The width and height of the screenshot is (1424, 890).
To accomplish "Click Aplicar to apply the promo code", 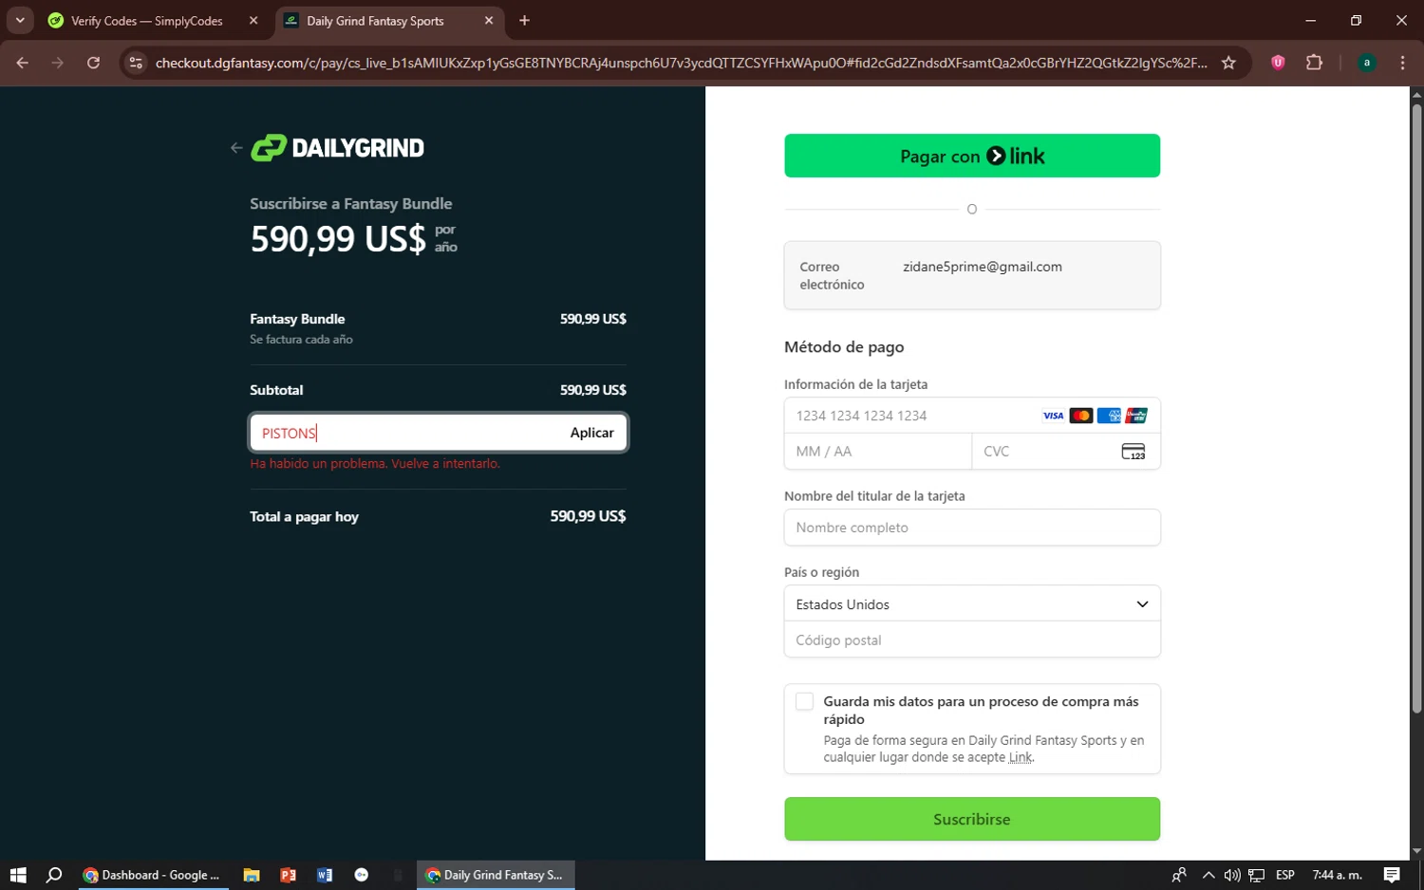I will [x=591, y=433].
